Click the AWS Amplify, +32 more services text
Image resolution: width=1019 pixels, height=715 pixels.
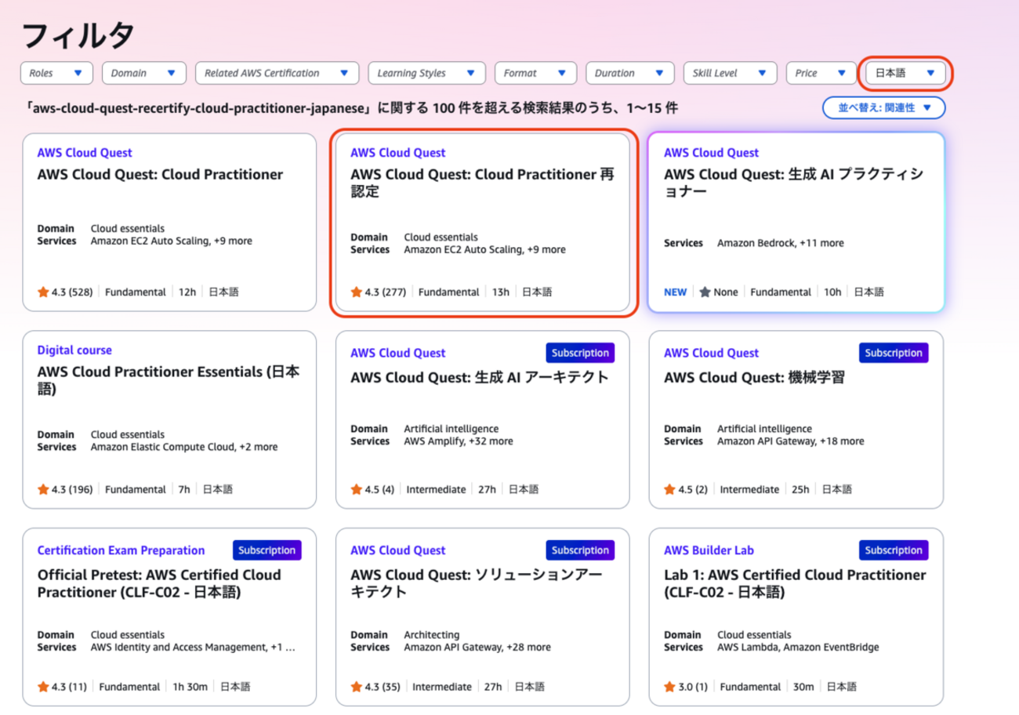click(459, 441)
